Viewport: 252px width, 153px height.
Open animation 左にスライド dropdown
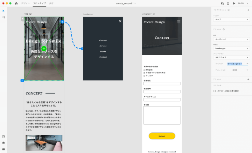point(232,57)
